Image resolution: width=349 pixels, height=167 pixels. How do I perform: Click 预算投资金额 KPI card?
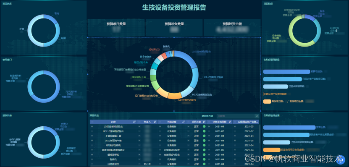pyautogui.click(x=232, y=28)
